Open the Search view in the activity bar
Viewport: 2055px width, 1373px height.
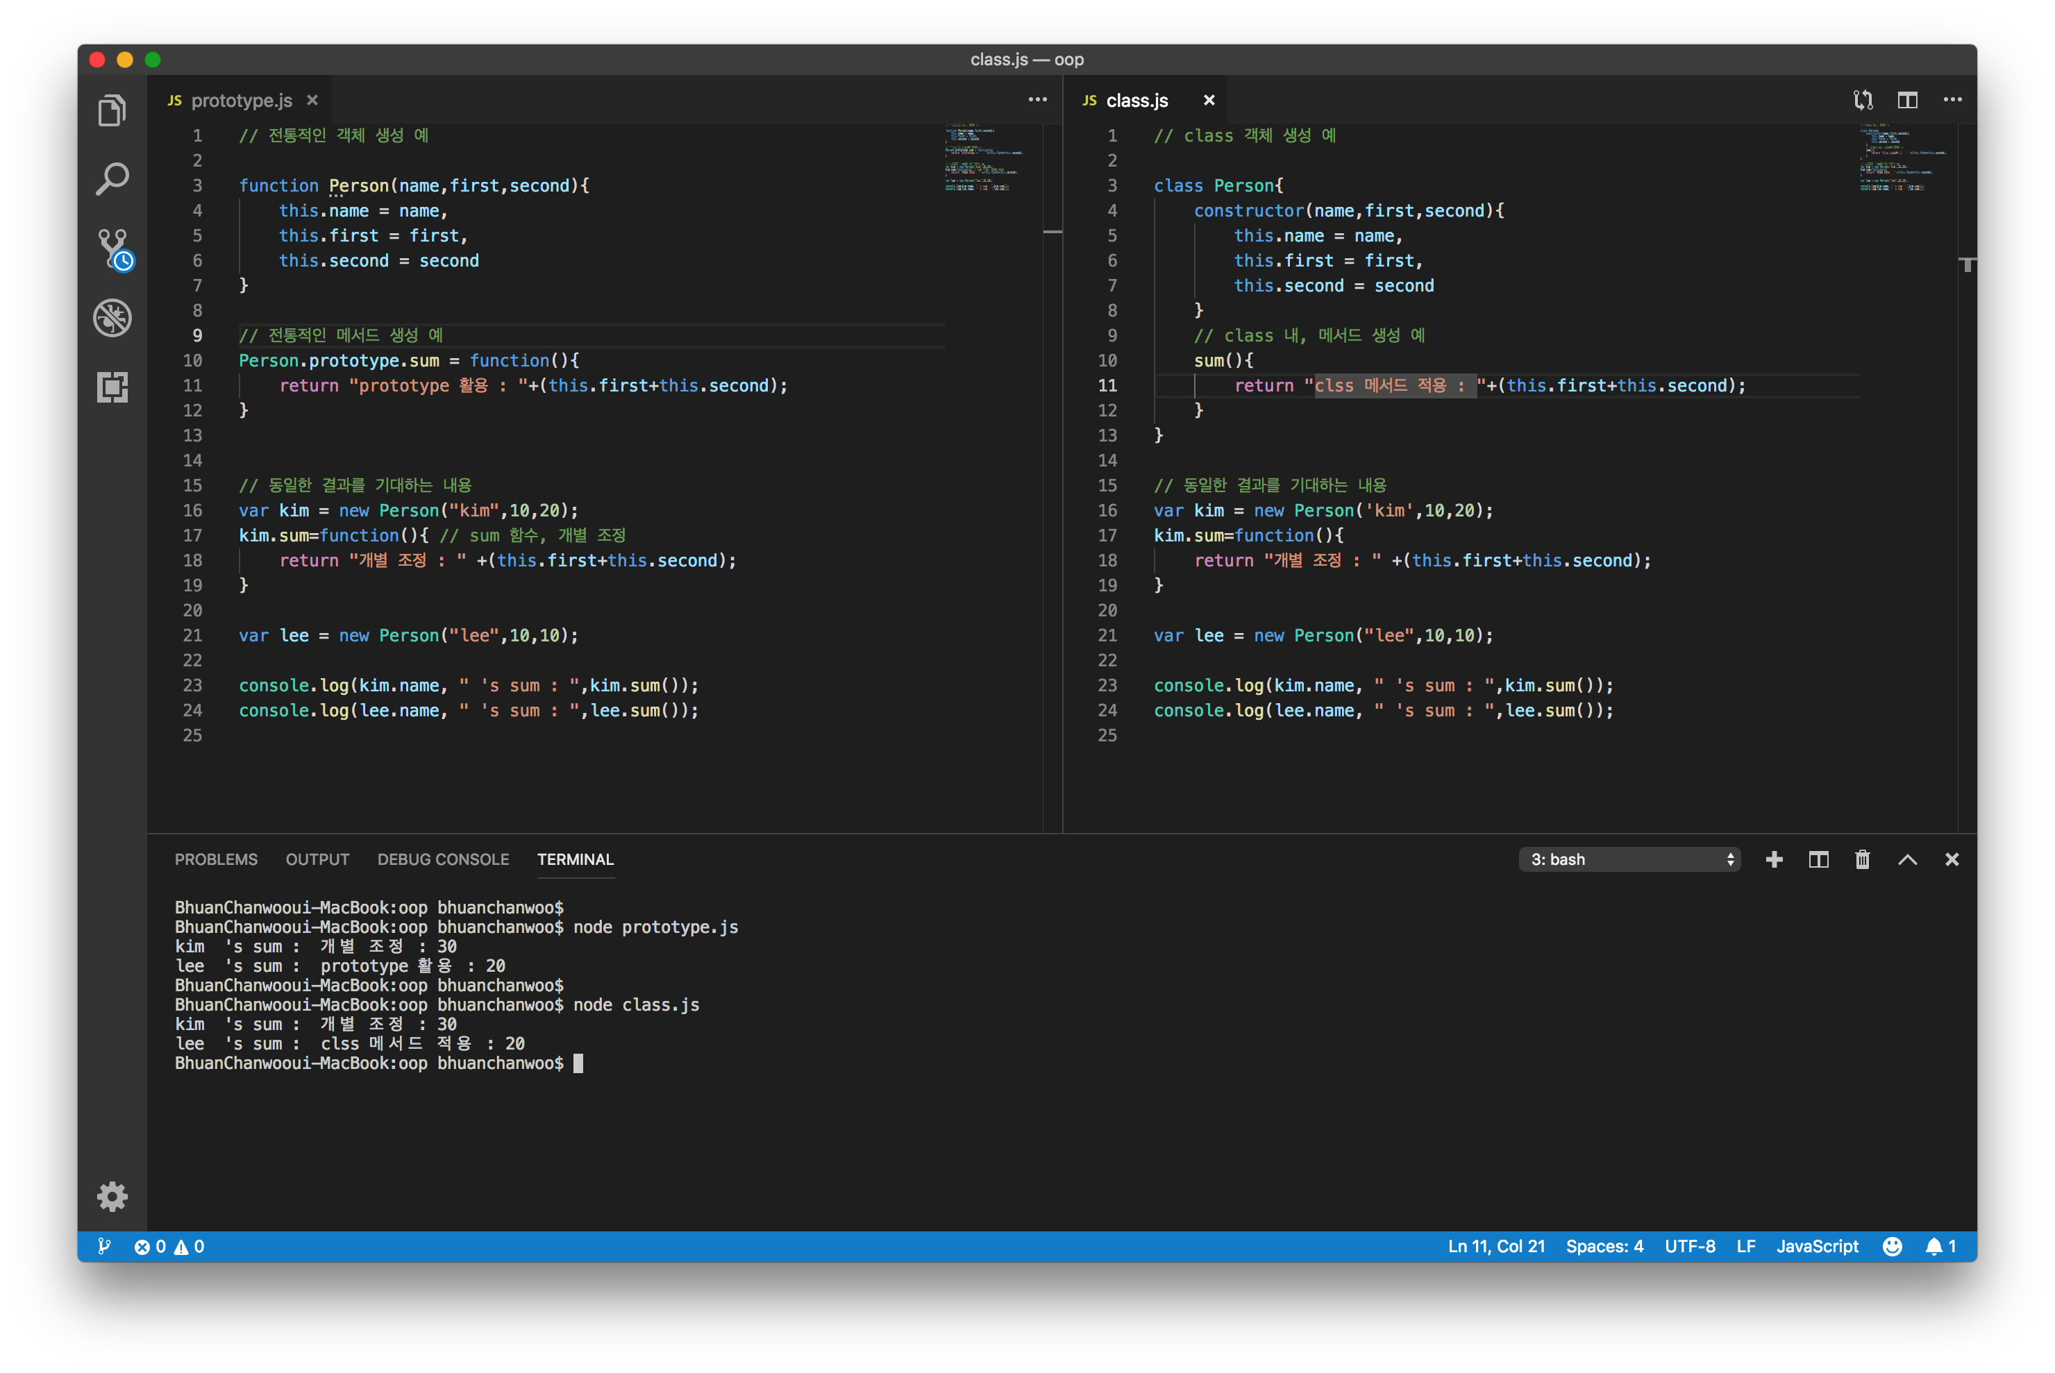[x=112, y=180]
